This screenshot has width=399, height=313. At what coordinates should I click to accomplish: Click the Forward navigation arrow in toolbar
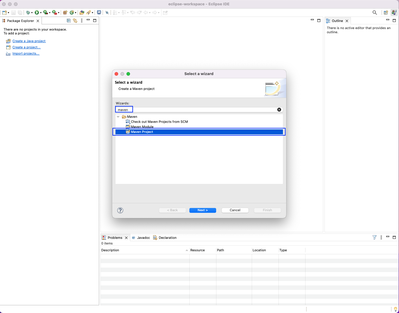click(x=155, y=12)
